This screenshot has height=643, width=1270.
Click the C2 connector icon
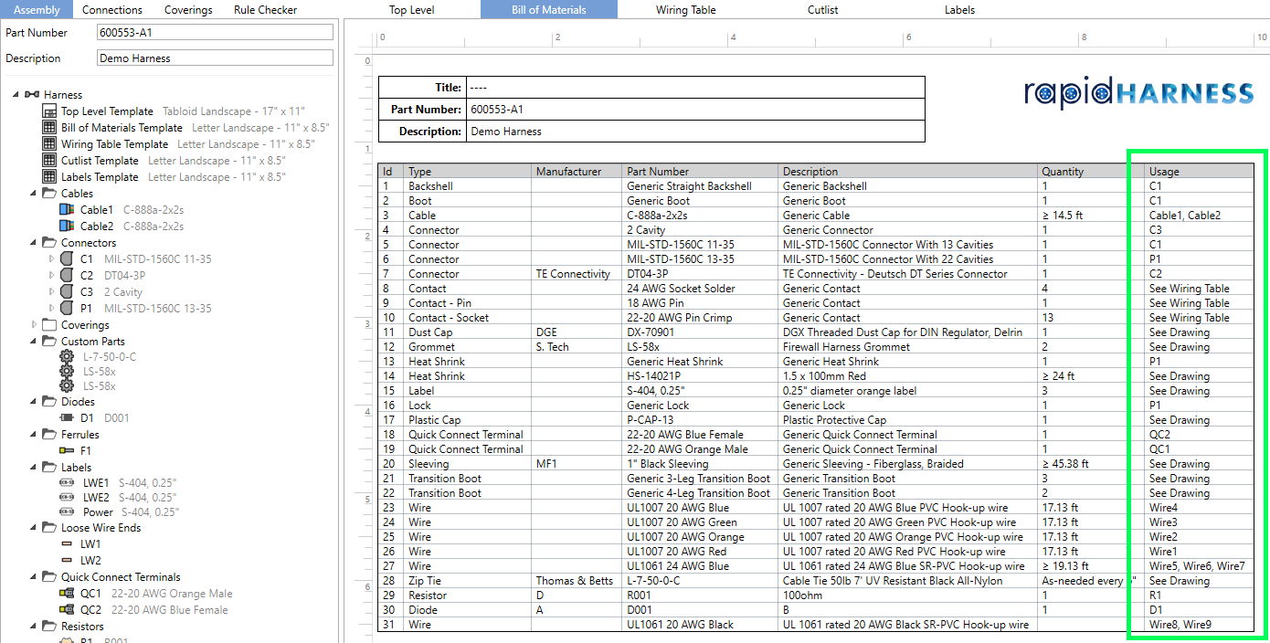point(67,276)
